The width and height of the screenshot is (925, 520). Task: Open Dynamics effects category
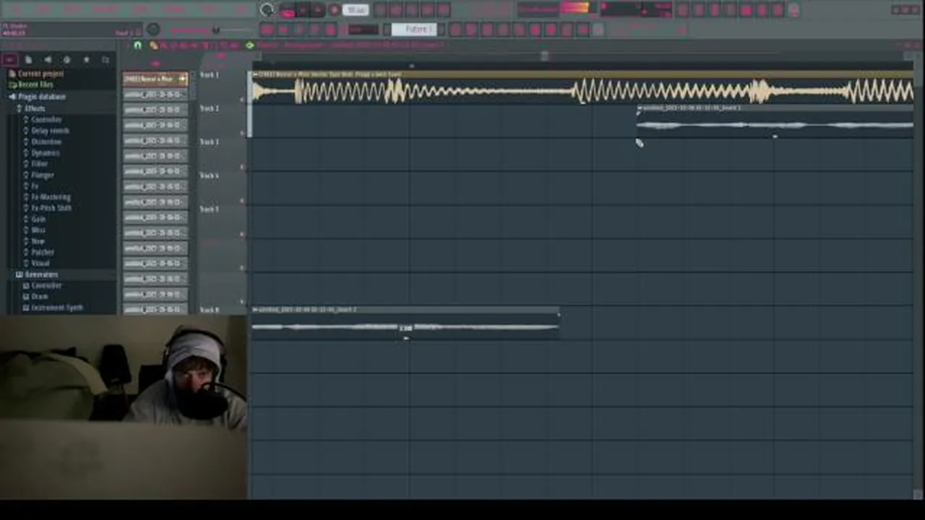coord(45,153)
